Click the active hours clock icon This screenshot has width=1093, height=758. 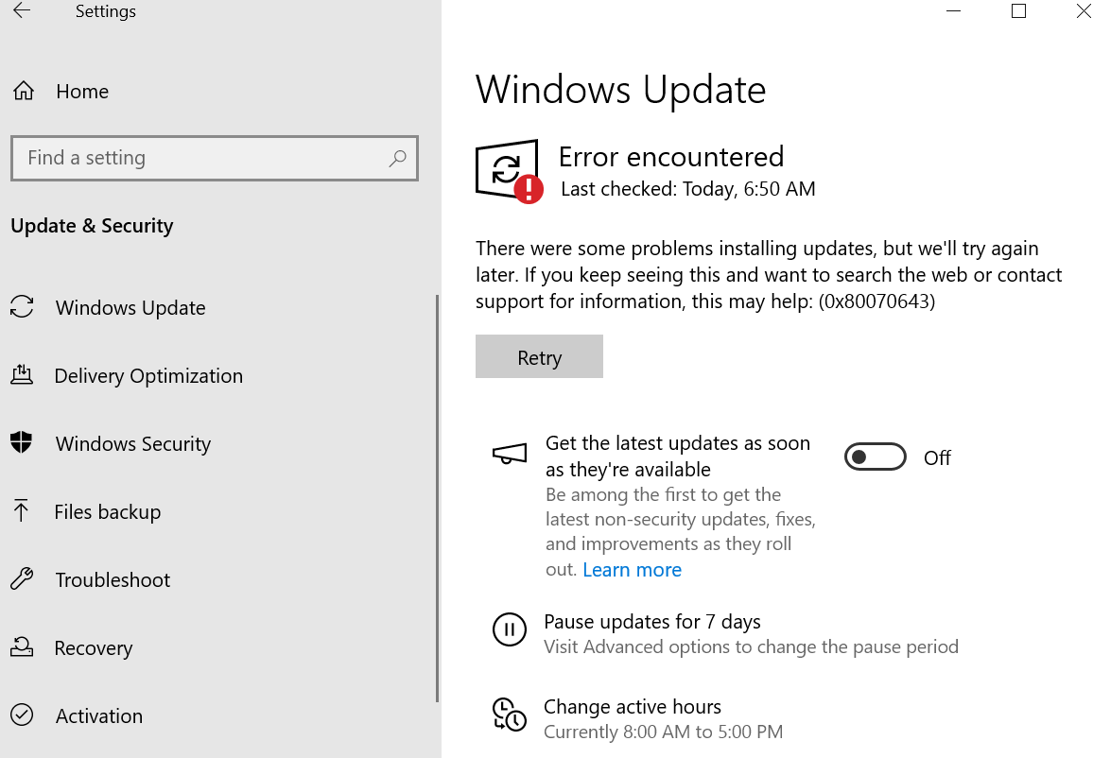510,715
